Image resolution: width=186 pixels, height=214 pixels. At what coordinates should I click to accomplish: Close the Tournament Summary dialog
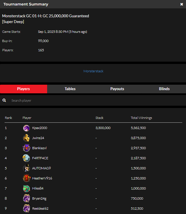181,4
